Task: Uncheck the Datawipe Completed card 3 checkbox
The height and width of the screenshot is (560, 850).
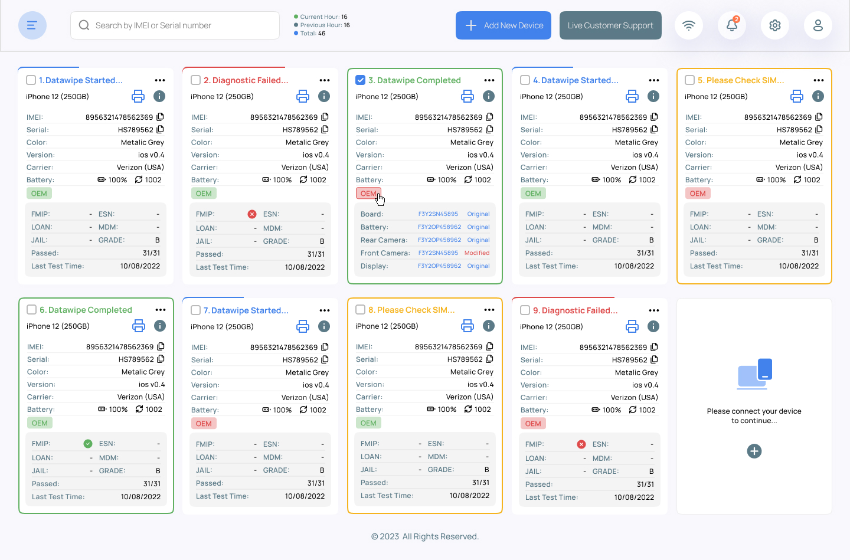Action: 360,80
